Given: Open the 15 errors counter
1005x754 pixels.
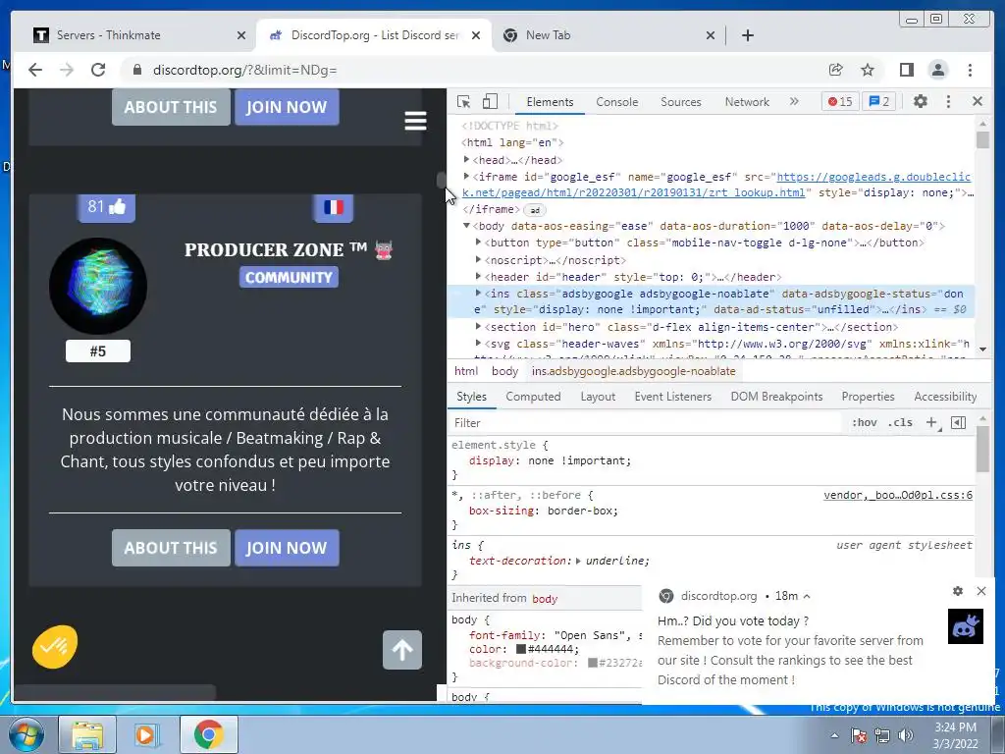Looking at the screenshot, I should point(840,101).
